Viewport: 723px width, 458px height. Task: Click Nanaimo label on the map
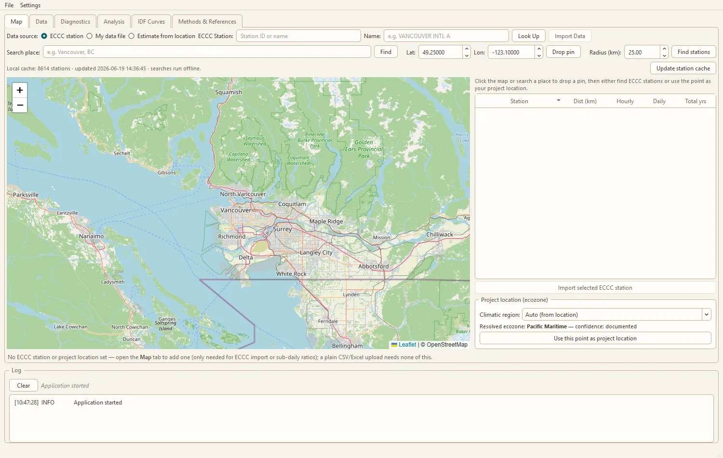tap(92, 236)
